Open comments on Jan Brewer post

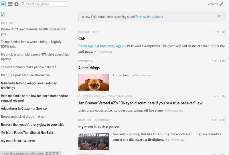pyautogui.click(x=223, y=96)
